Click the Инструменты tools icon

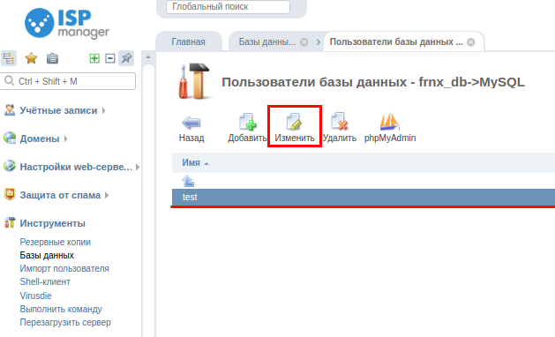pos(10,222)
